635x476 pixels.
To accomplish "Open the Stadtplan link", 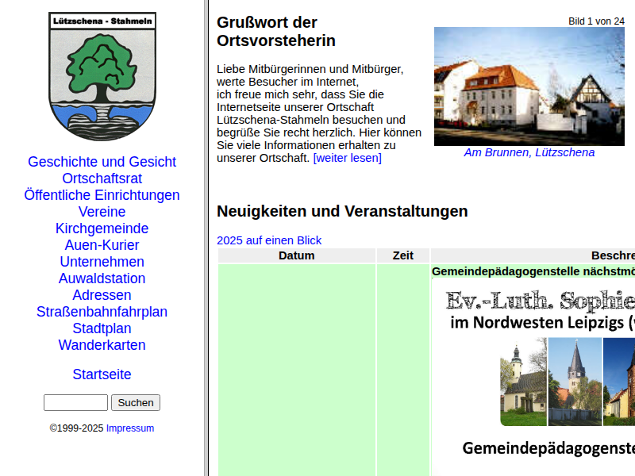I will pyautogui.click(x=102, y=328).
